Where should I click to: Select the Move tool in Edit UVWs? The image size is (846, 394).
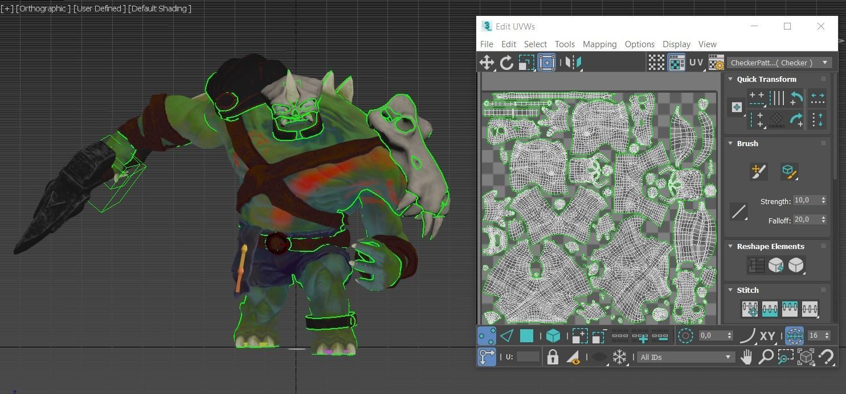pos(487,63)
